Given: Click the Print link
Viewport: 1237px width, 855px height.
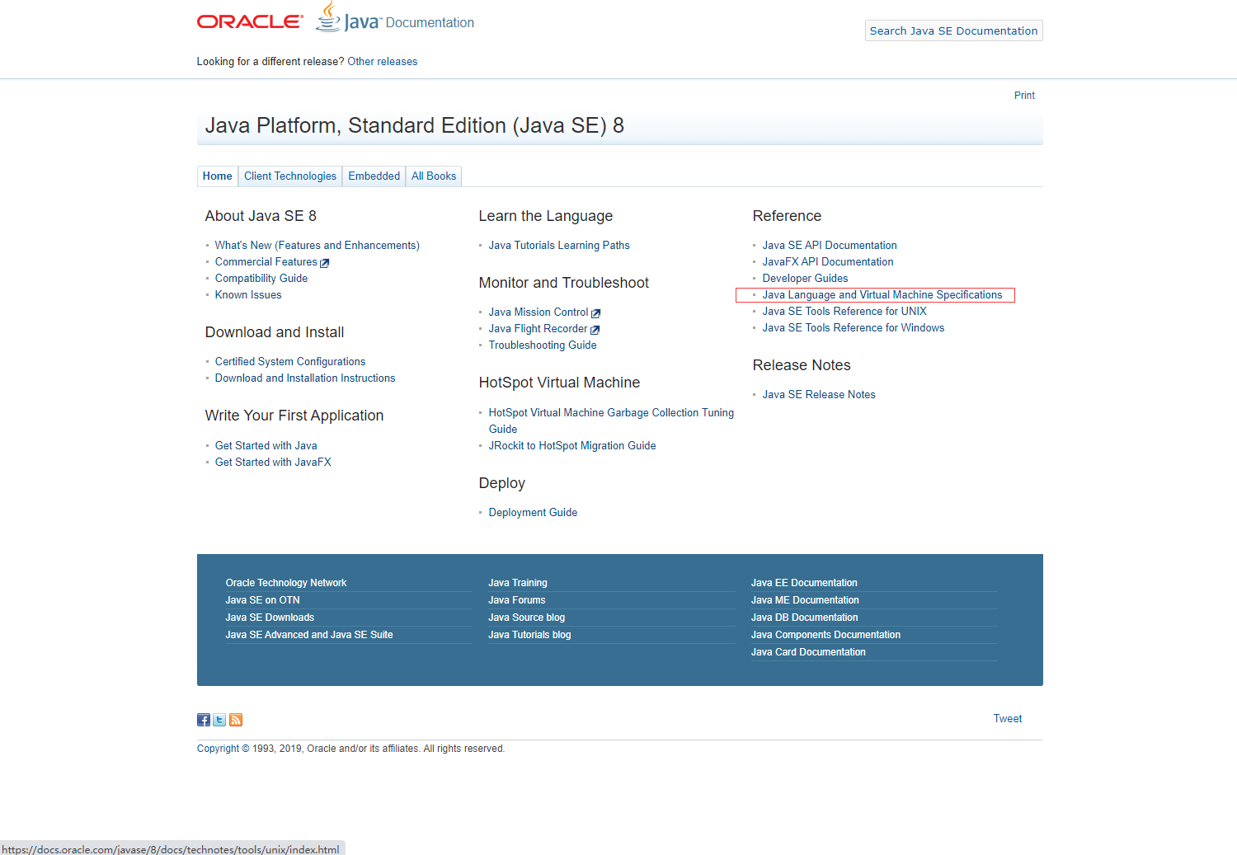Looking at the screenshot, I should click(x=1024, y=96).
